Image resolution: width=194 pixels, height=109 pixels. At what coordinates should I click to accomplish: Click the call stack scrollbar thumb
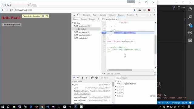[113, 84]
